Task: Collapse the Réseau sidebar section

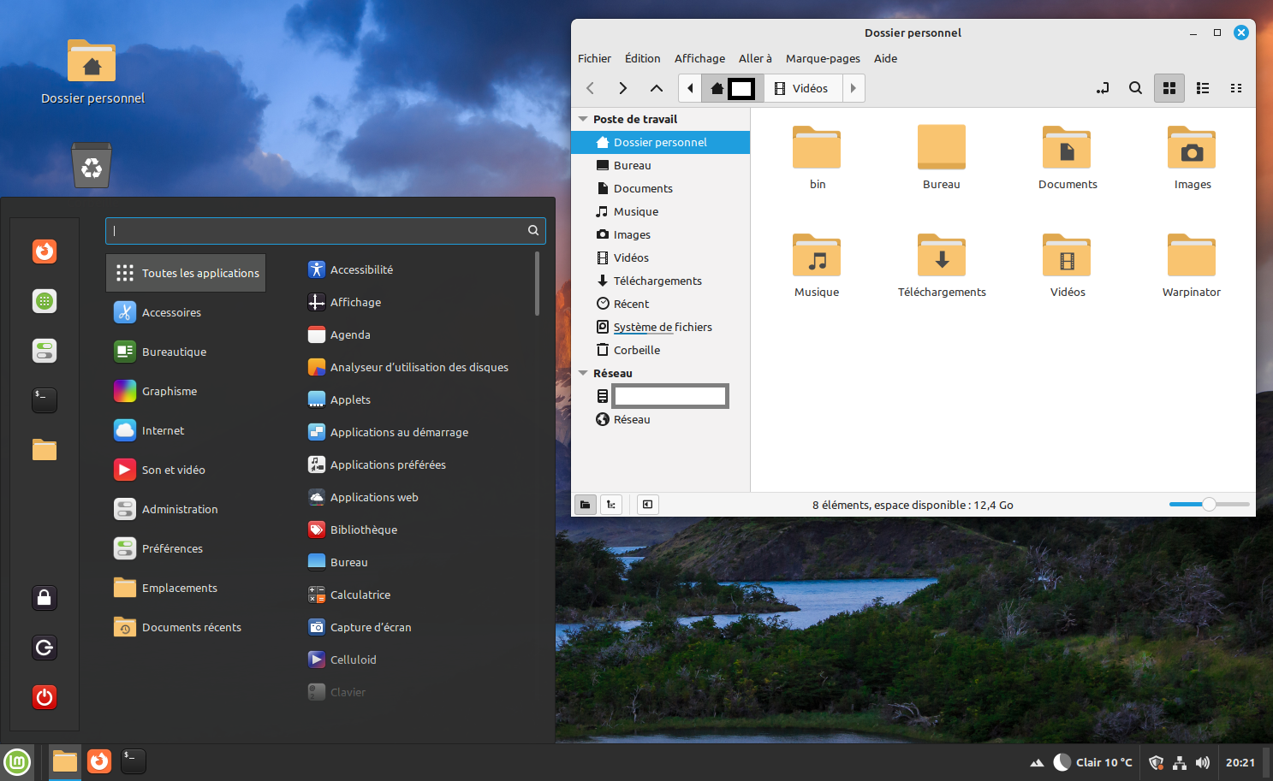Action: 583,374
